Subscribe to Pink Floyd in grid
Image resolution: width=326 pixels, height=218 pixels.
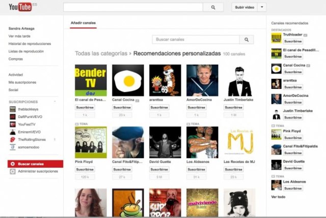(85, 169)
